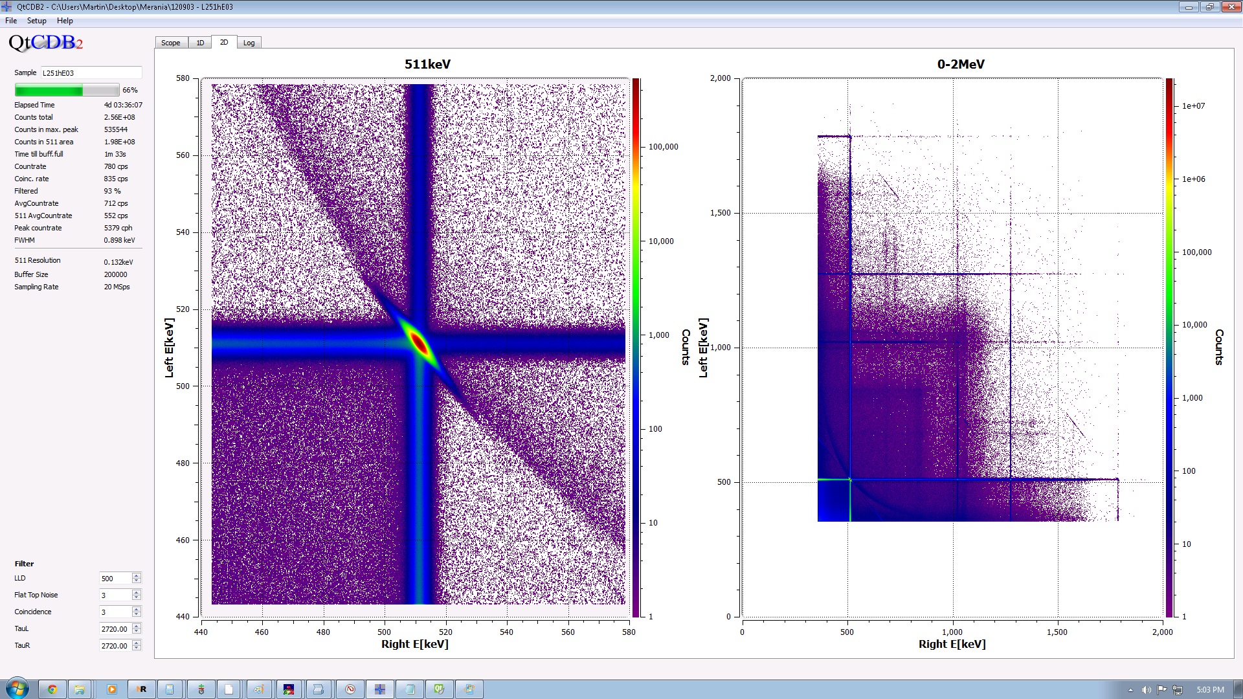The width and height of the screenshot is (1243, 699).
Task: Click the volume speaker tray icon
Action: (x=1146, y=690)
